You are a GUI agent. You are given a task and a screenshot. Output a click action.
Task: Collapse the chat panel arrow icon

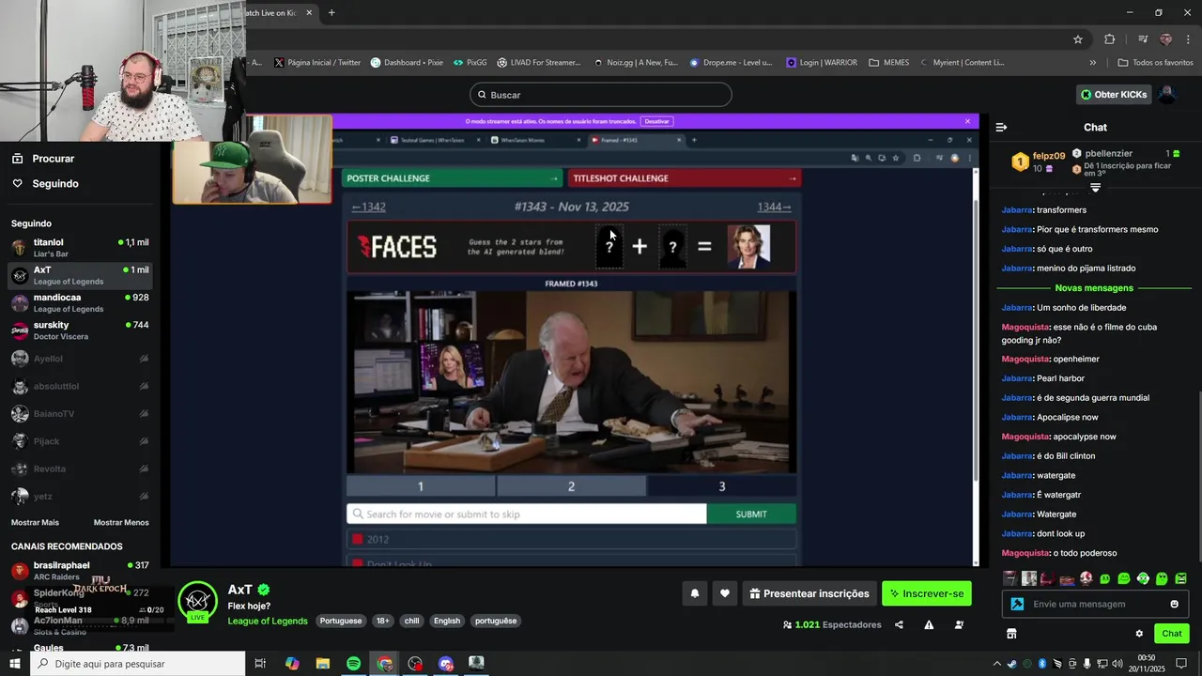(x=1001, y=127)
